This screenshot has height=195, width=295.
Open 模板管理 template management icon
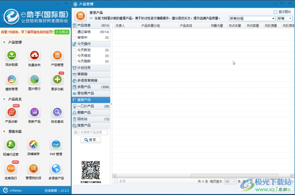pos(12,79)
